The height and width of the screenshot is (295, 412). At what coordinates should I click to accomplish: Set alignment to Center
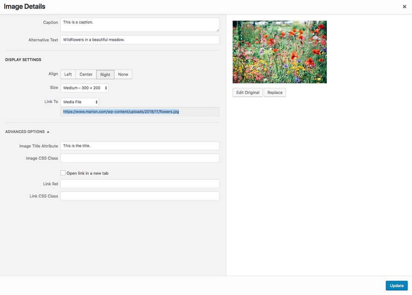(86, 74)
